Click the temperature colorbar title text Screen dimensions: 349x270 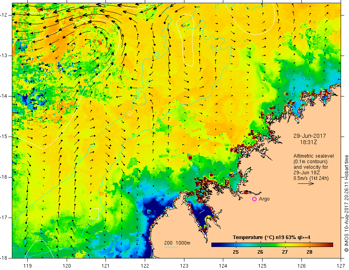click(271, 237)
